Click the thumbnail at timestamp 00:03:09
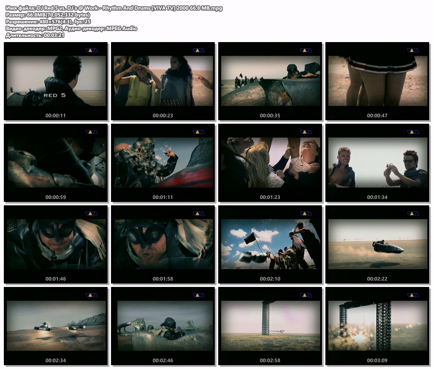Screen dimensions: 433x369 pyautogui.click(x=377, y=326)
